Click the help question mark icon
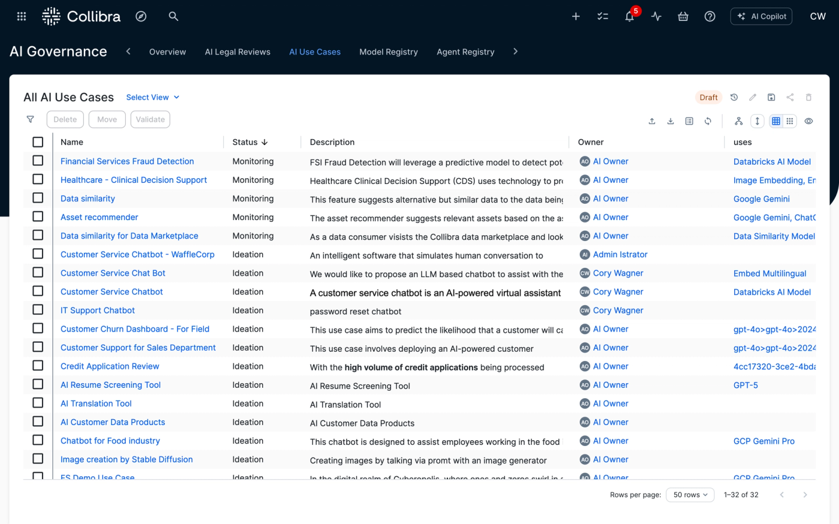The width and height of the screenshot is (839, 524). tap(710, 16)
